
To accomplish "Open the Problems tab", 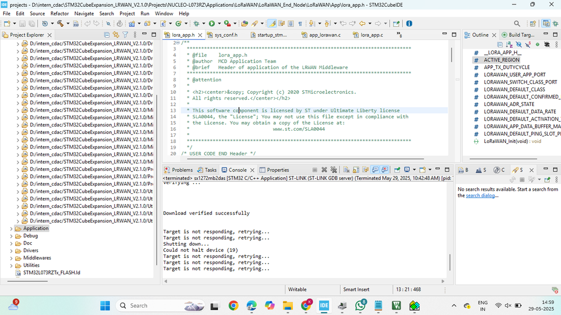I will pyautogui.click(x=182, y=170).
